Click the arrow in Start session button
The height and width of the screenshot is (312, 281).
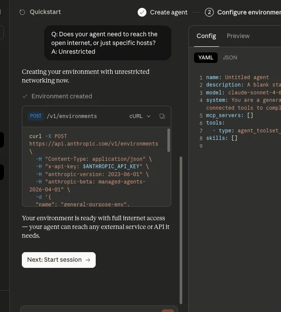tap(88, 260)
